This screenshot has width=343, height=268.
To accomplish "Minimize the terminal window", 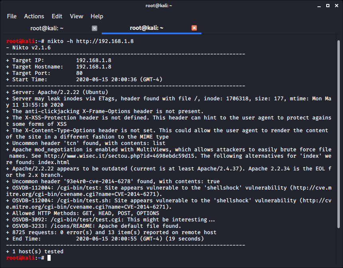I will coord(319,5).
